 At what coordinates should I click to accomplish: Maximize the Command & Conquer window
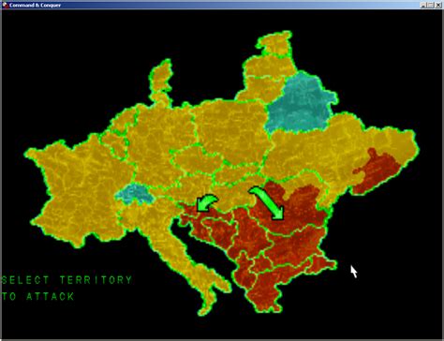coord(431,5)
